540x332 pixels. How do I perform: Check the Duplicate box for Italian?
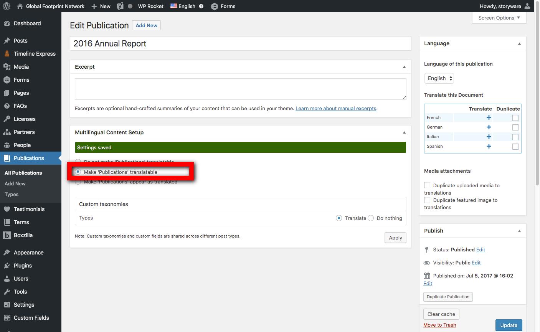[515, 137]
